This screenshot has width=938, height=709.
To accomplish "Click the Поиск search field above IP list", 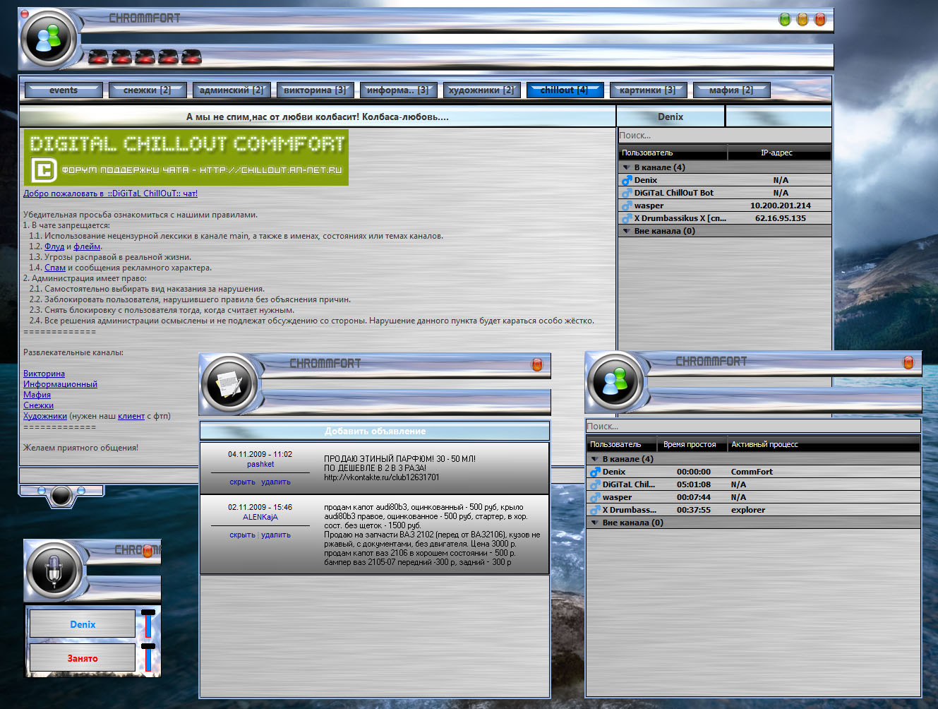I will pos(723,136).
